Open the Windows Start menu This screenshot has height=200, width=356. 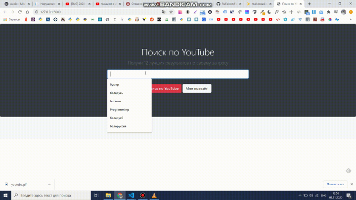click(5, 195)
